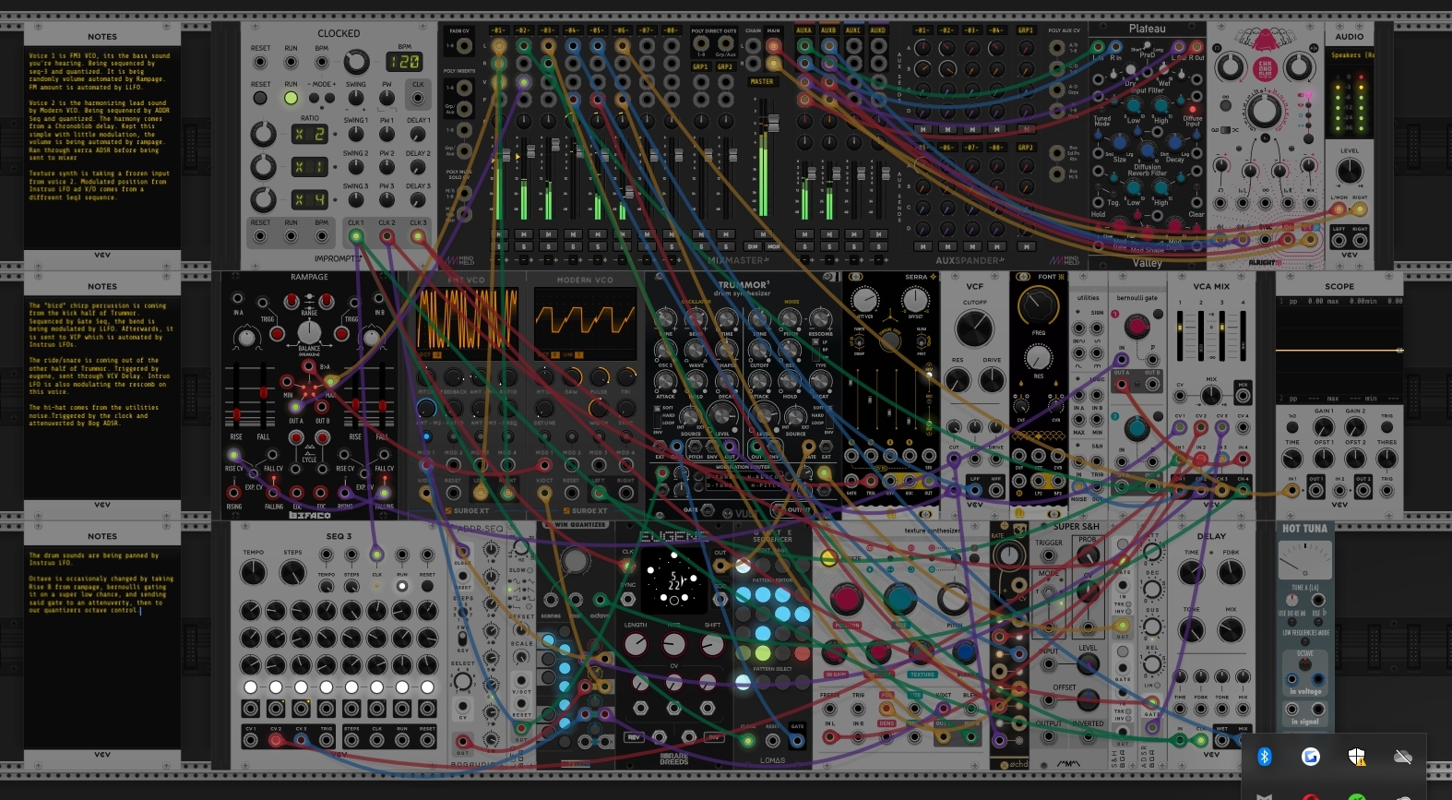Select the 120 BPM display on Clocked
This screenshot has height=800, width=1452.
pos(404,62)
